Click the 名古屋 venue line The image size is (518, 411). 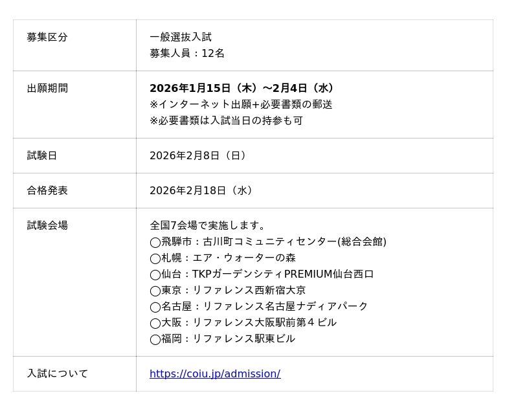(258, 306)
